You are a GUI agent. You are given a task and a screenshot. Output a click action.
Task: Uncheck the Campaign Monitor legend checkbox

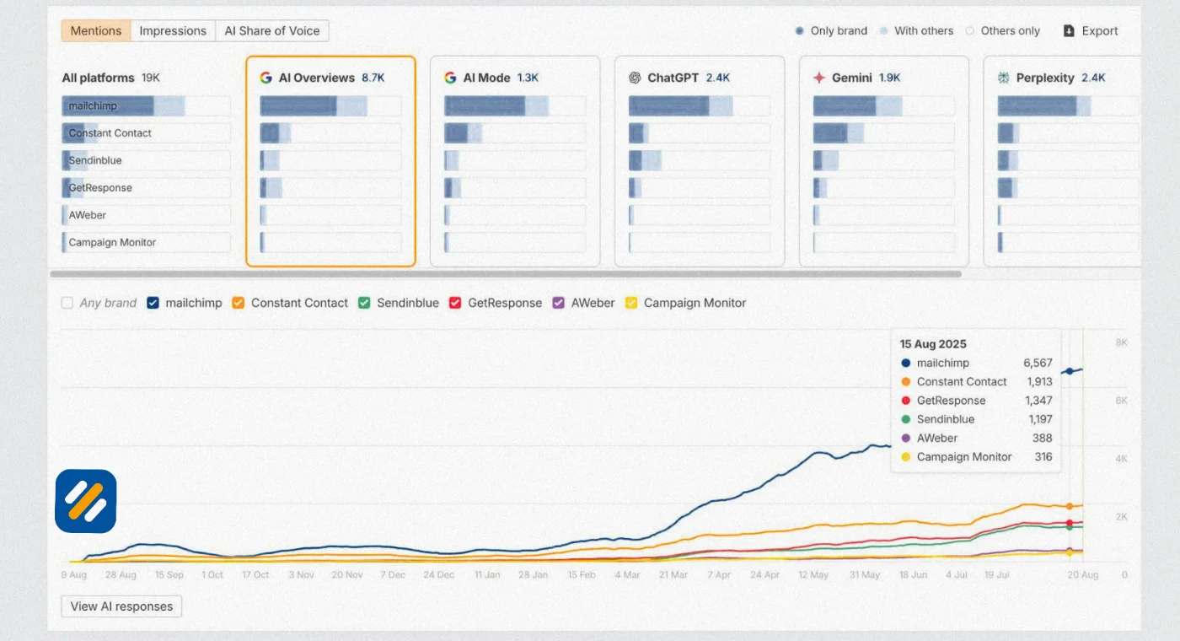click(x=631, y=303)
